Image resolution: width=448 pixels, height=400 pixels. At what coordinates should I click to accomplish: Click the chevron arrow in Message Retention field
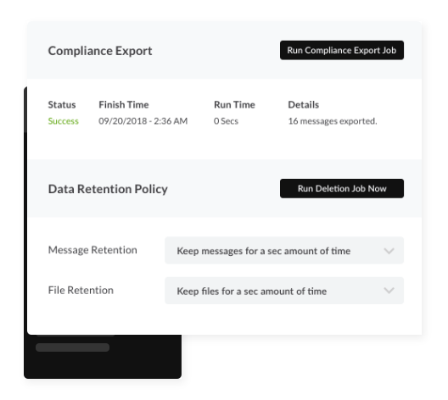tap(389, 251)
